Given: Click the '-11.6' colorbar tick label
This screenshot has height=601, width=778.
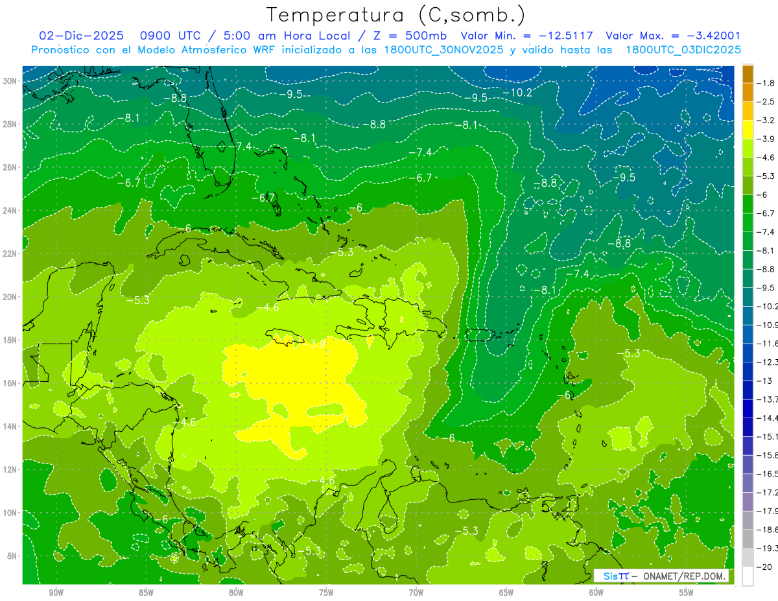Looking at the screenshot, I should (766, 343).
